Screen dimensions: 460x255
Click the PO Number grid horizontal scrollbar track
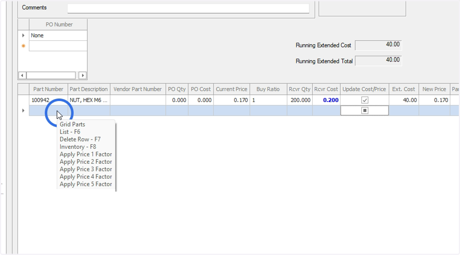pyautogui.click(x=51, y=76)
